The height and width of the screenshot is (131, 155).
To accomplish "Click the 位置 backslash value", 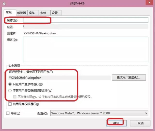I will pos(24,27).
